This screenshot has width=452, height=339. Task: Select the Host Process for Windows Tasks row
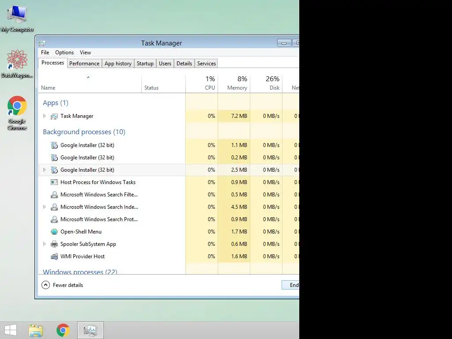(x=169, y=182)
